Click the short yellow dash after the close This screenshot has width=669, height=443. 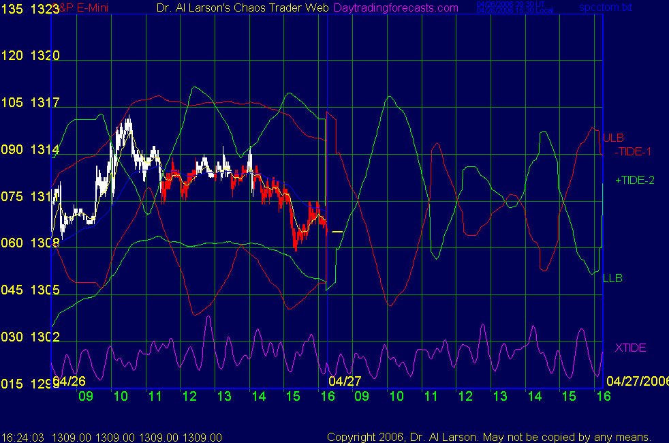337,232
